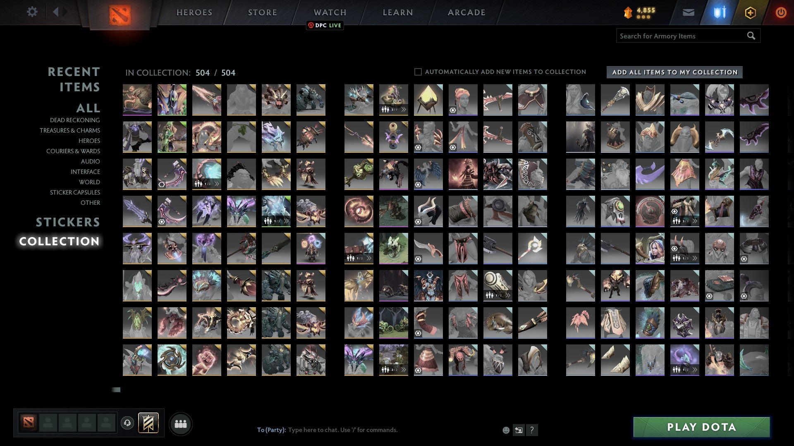Open the settings gear menu
The image size is (794, 446).
coord(32,12)
